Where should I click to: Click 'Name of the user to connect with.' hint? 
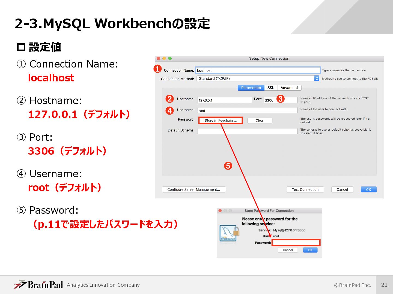coord(324,109)
